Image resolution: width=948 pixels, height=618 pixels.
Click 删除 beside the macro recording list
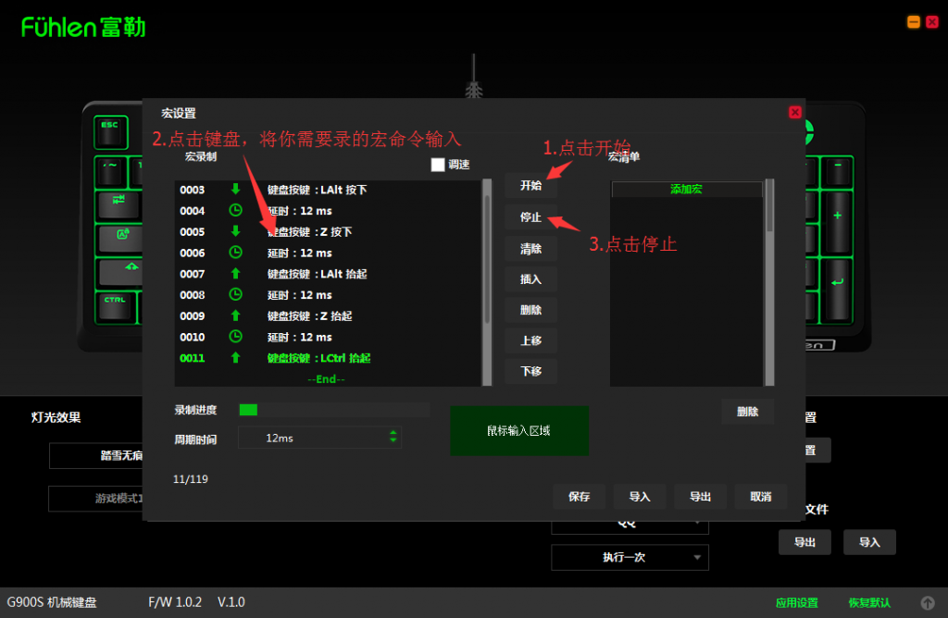(530, 310)
